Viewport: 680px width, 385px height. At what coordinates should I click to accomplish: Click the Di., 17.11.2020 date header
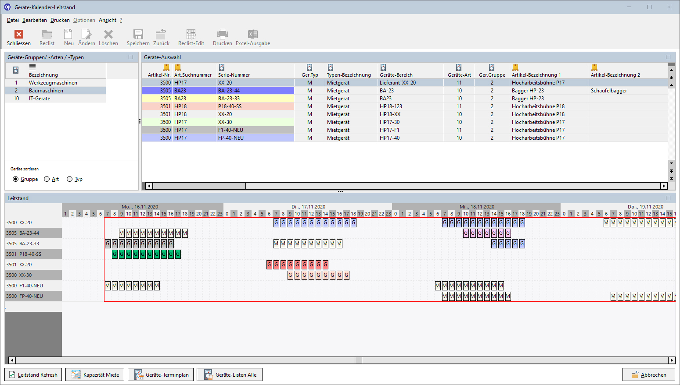click(308, 207)
